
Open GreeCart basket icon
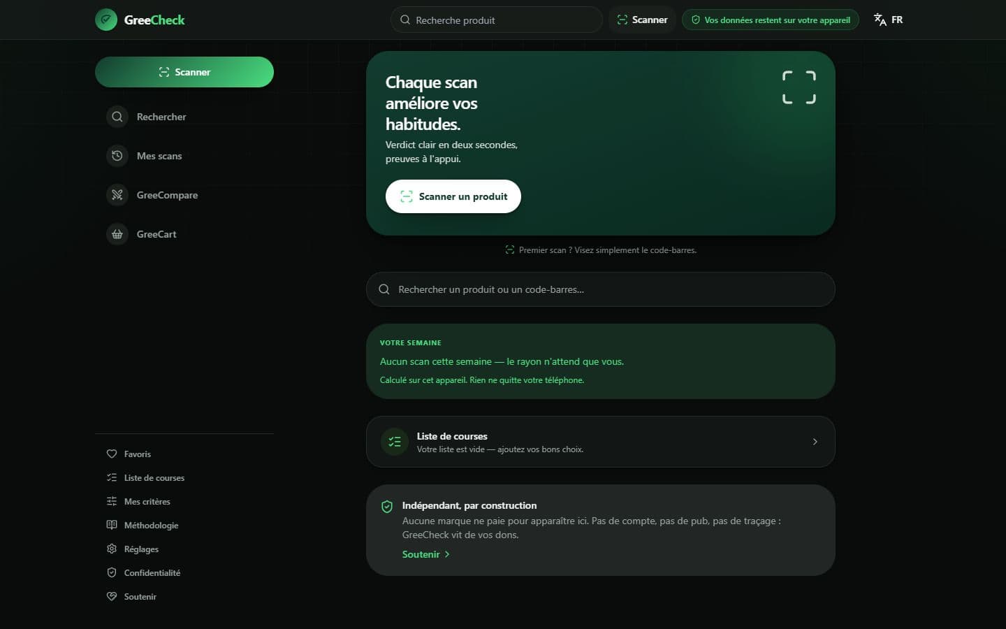pyautogui.click(x=117, y=234)
